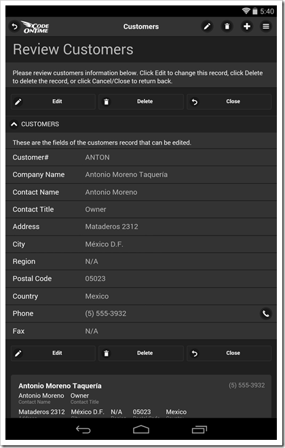285x448 pixels.
Task: Open the hamburger menu icon
Action: (266, 26)
